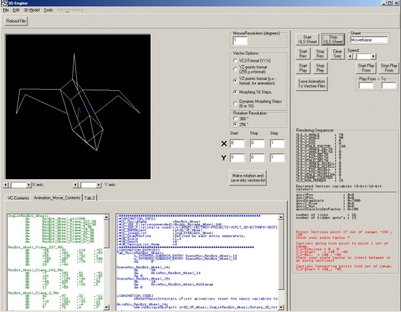The image size is (401, 312).
Task: Click the red error text about vertices point 17
Action: pos(344,235)
